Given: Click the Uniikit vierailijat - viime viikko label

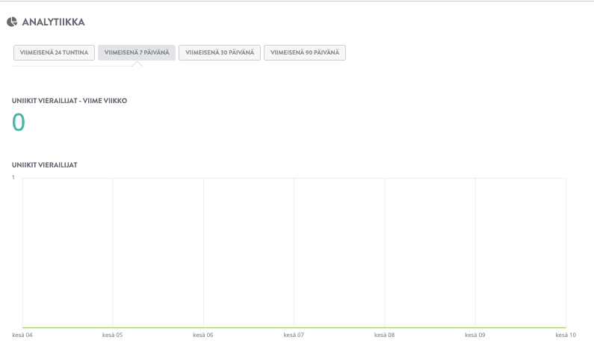Looking at the screenshot, I should coord(69,101).
